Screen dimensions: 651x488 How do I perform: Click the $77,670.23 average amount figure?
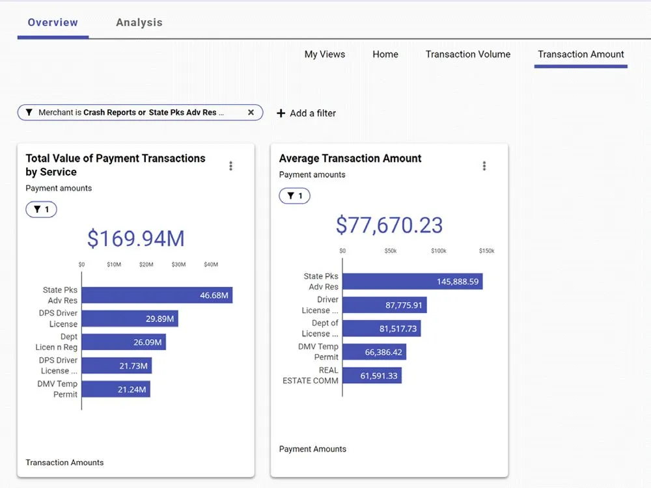coord(389,226)
